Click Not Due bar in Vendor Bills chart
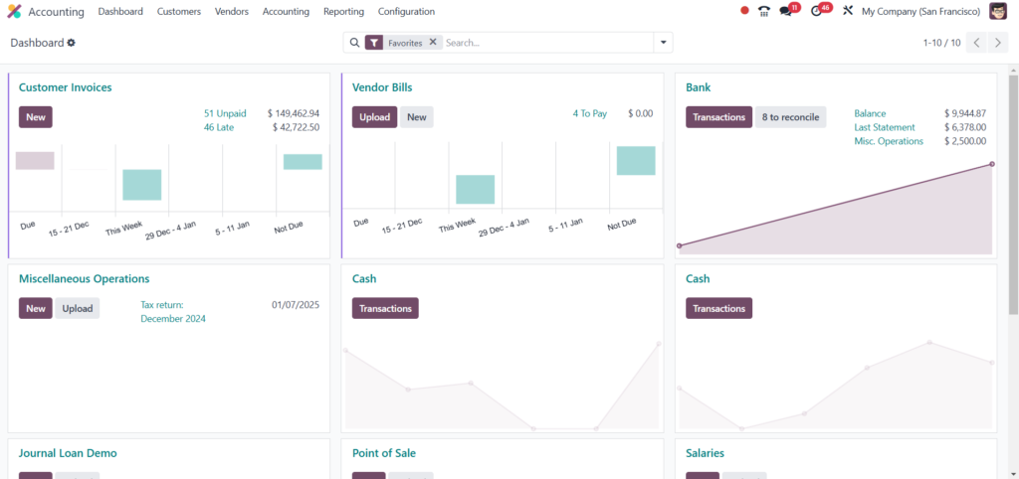1019x479 pixels. (636, 161)
